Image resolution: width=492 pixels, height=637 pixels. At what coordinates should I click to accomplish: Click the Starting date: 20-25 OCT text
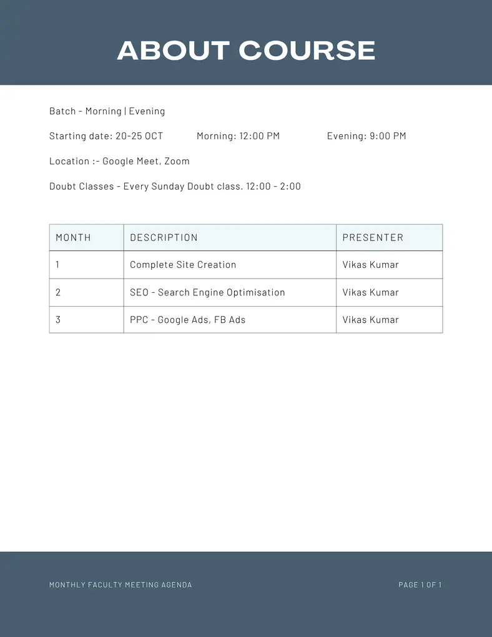click(106, 136)
